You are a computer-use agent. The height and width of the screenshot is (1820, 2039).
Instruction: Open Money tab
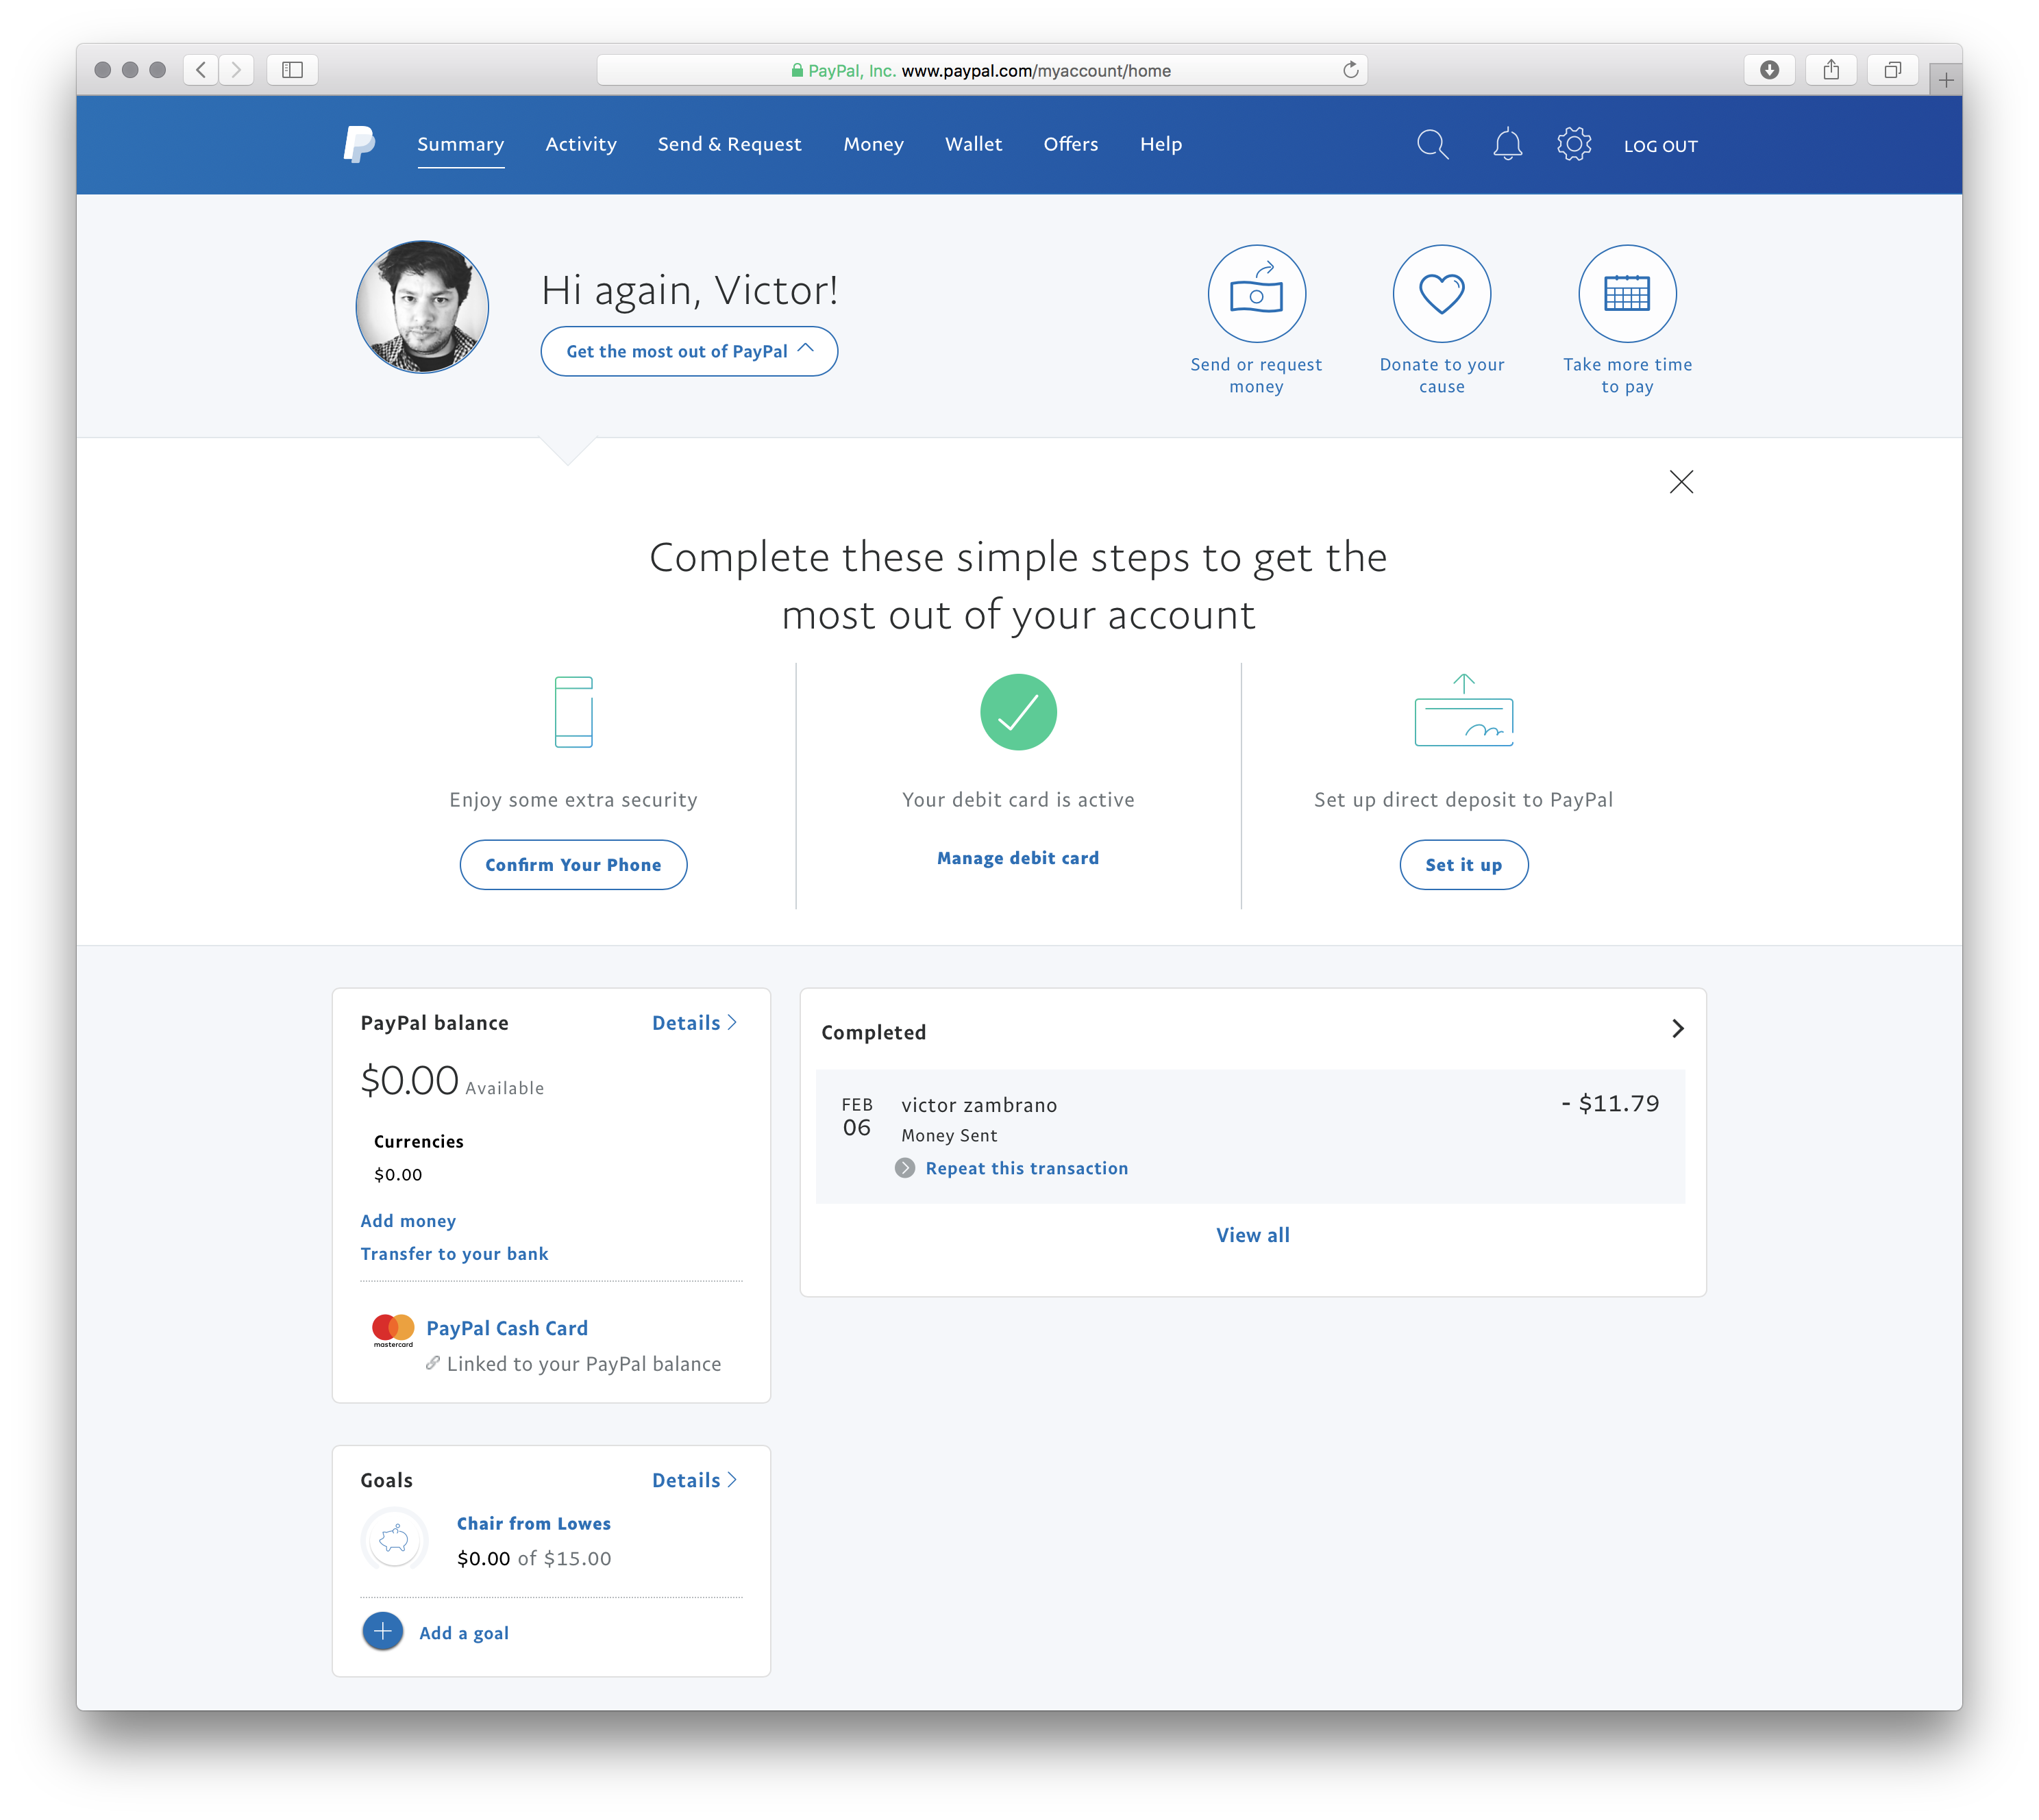874,144
